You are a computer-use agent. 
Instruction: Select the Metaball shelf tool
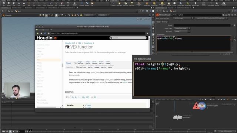(x=87, y=4)
